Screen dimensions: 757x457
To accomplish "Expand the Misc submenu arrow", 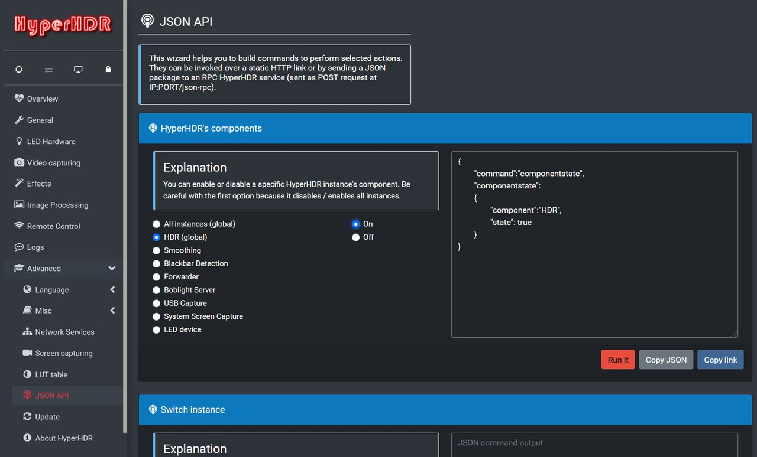I will [112, 311].
